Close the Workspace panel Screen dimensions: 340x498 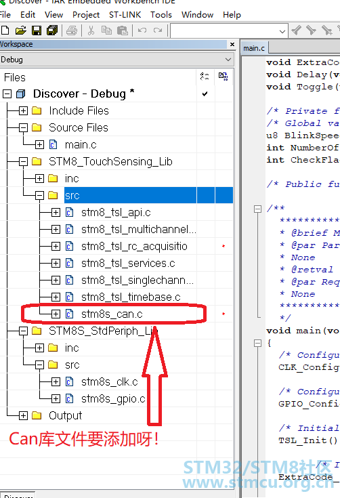(x=232, y=44)
